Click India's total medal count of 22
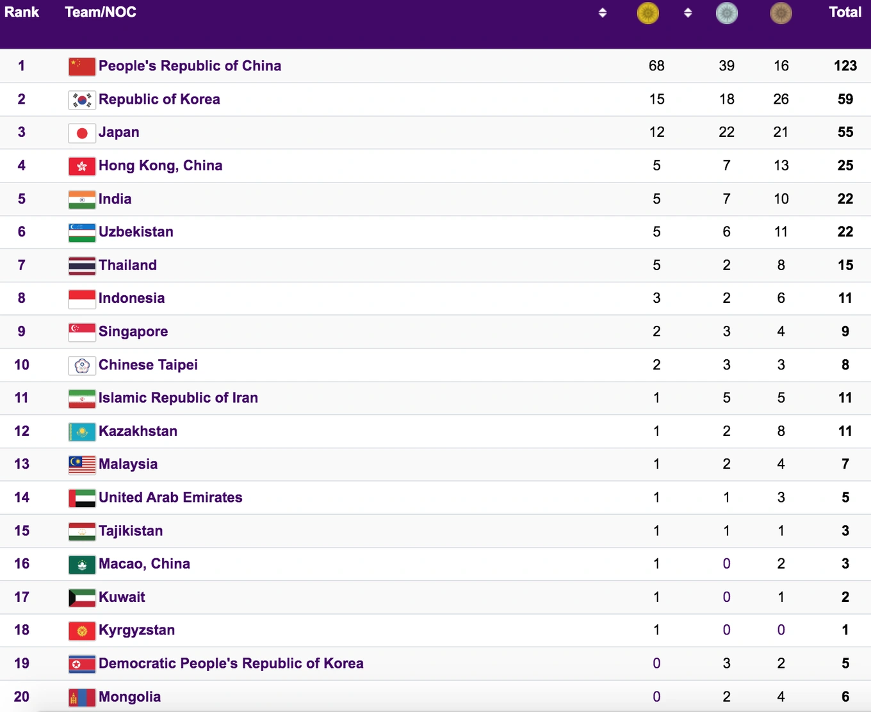The height and width of the screenshot is (712, 871). click(845, 199)
